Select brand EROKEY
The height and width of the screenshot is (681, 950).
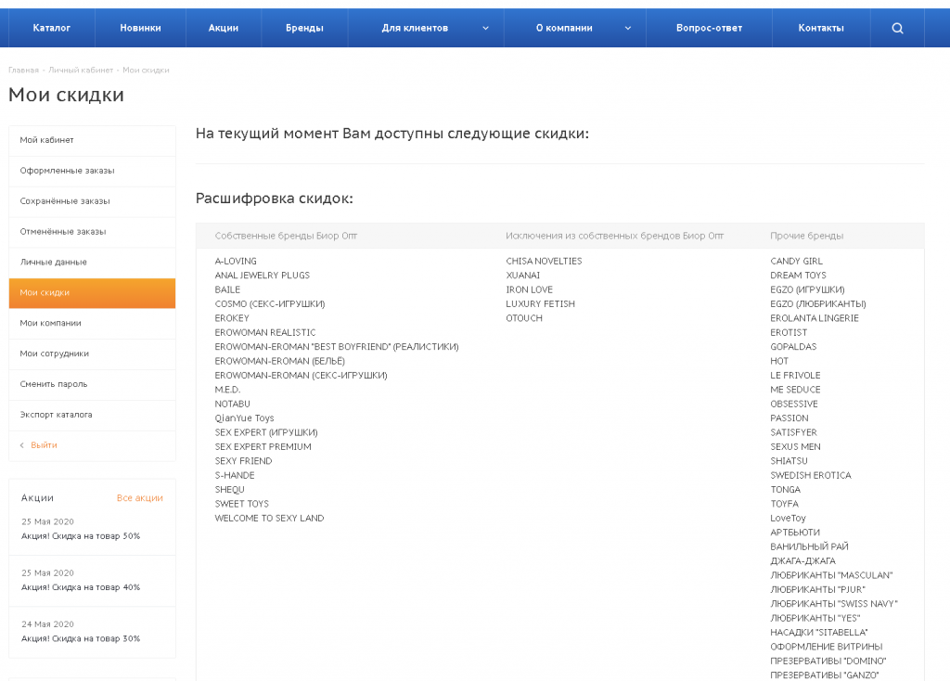coord(232,318)
